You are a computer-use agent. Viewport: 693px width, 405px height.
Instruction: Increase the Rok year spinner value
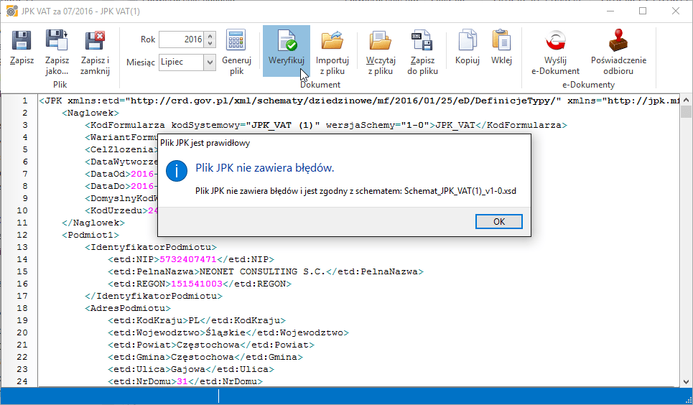point(209,36)
